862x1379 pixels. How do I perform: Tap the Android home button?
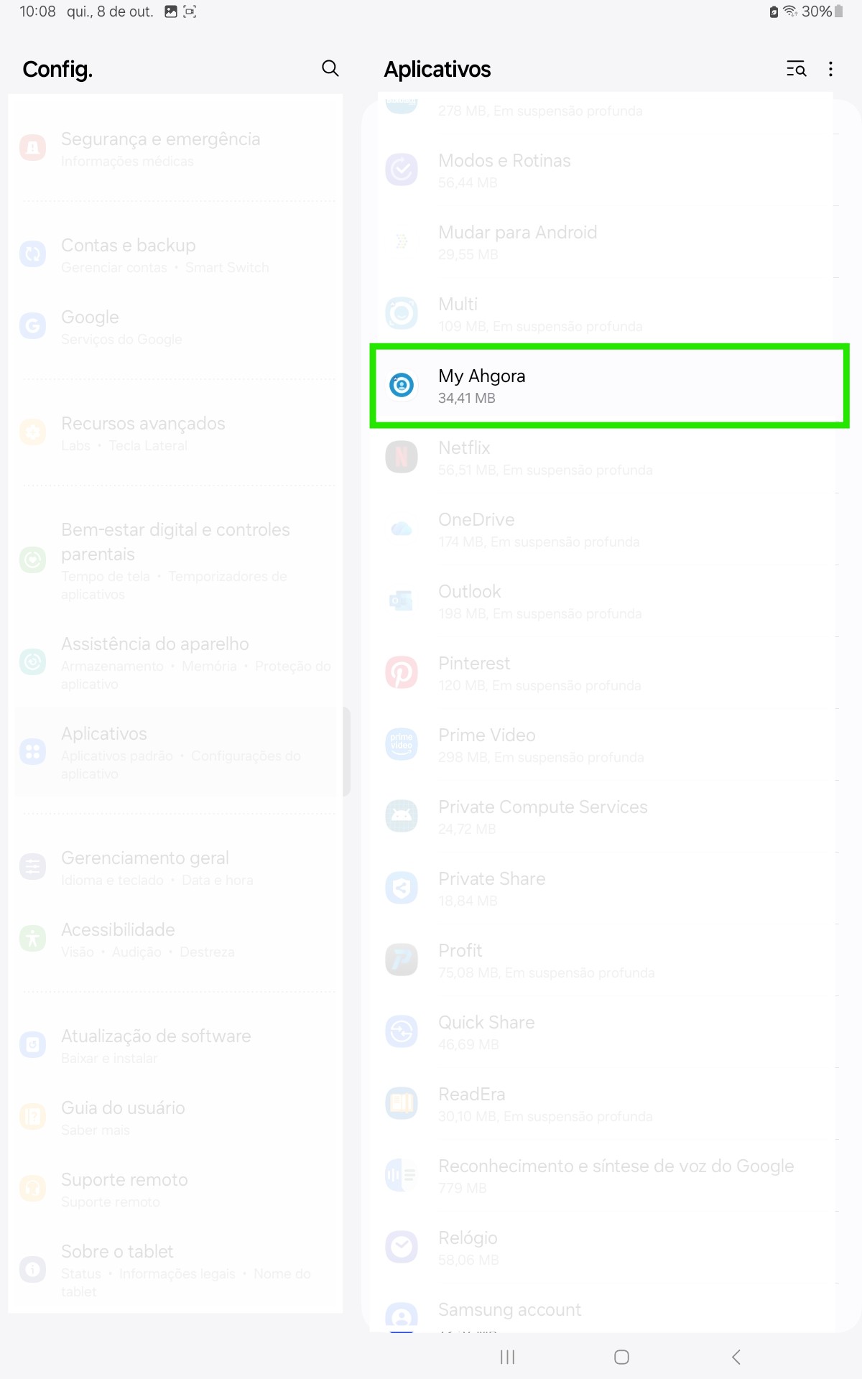(x=622, y=1357)
